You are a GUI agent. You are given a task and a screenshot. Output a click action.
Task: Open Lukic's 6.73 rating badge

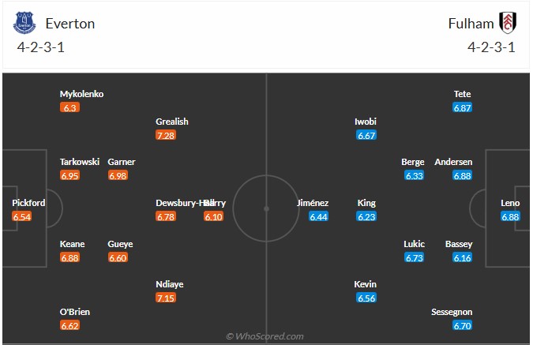[x=415, y=257]
